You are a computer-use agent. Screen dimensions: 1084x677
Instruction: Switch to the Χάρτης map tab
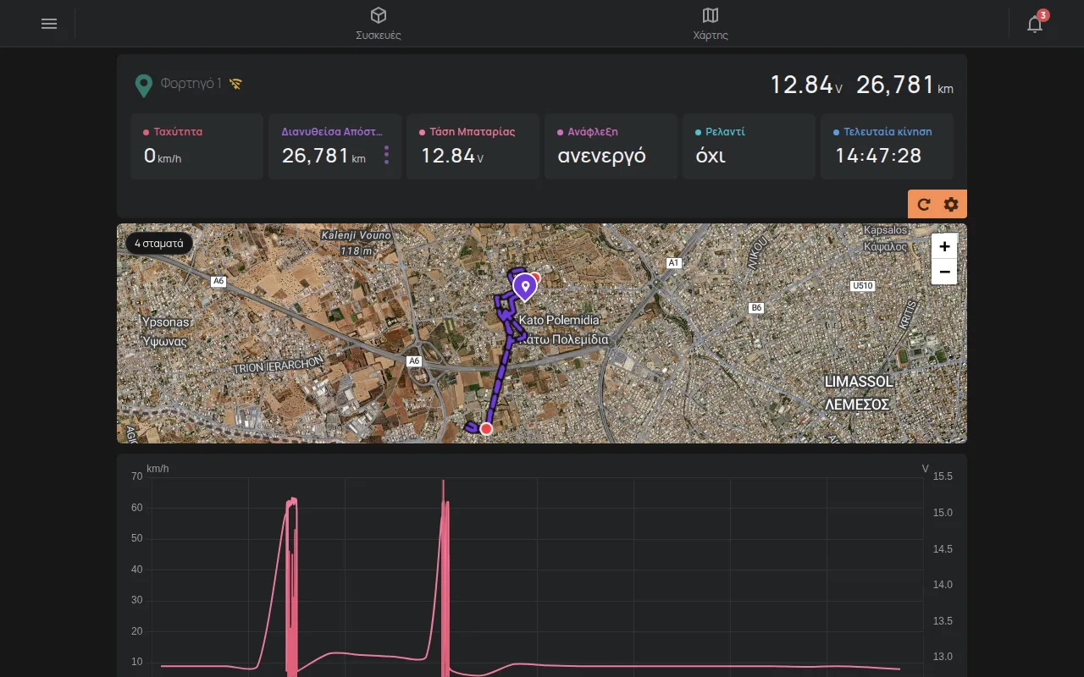711,24
